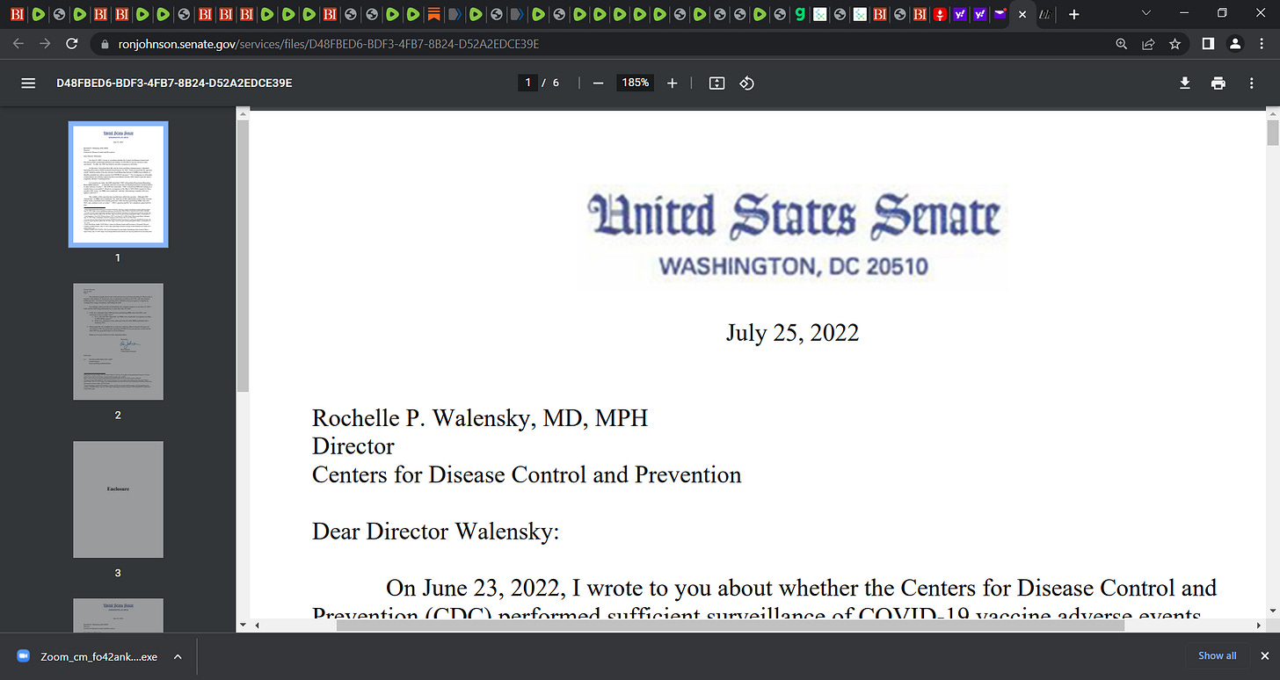Download the PDF file
This screenshot has width=1280, height=680.
(x=1185, y=83)
